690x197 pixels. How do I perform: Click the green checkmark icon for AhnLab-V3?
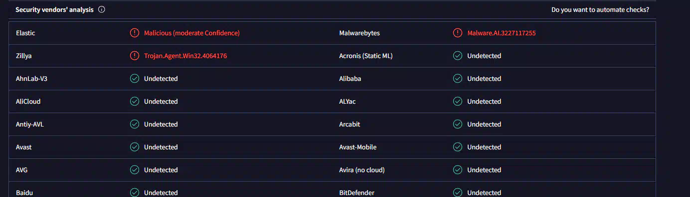[x=135, y=78]
